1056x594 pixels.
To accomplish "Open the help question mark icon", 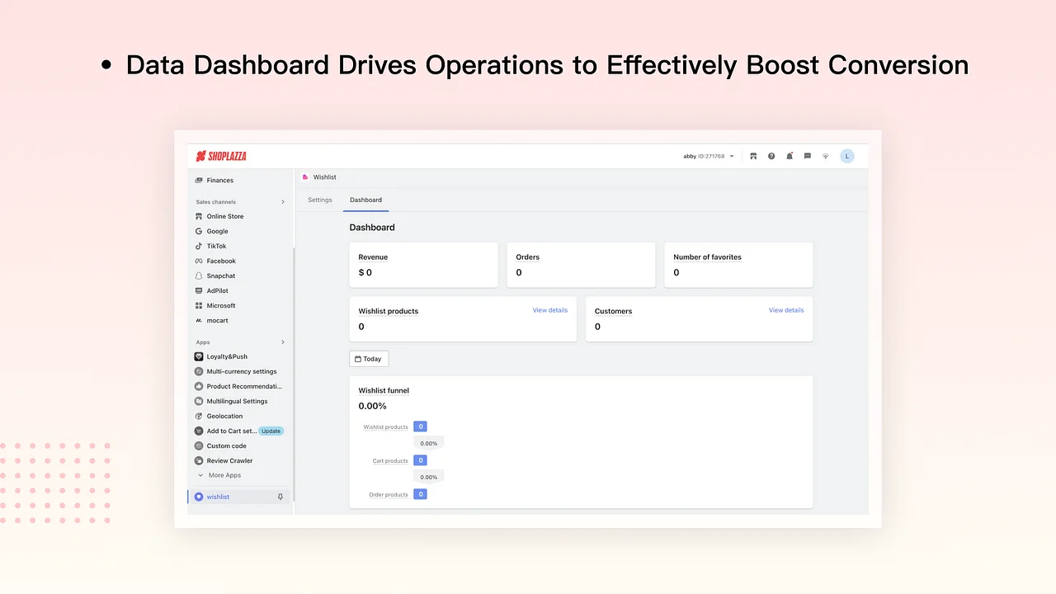I will 771,156.
